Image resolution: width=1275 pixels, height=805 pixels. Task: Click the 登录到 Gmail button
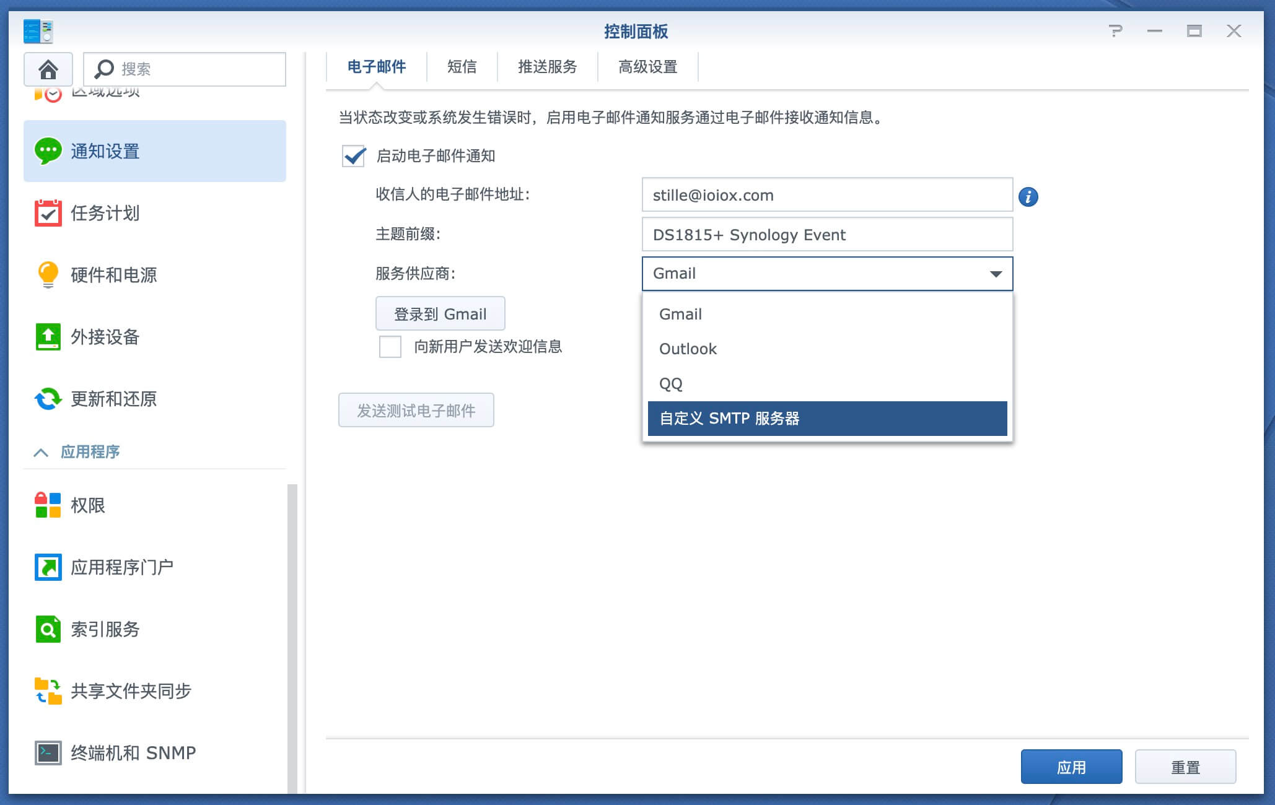point(440,313)
